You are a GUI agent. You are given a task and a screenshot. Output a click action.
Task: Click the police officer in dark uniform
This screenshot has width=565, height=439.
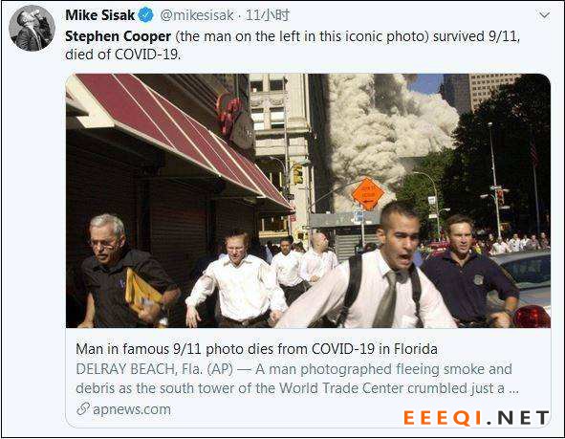468,273
